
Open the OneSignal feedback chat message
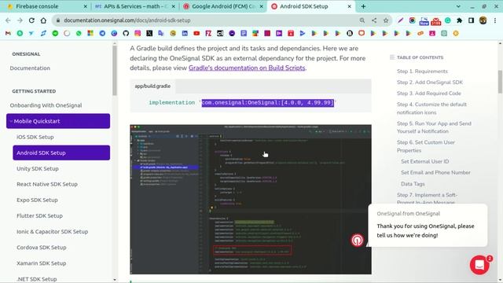428,226
